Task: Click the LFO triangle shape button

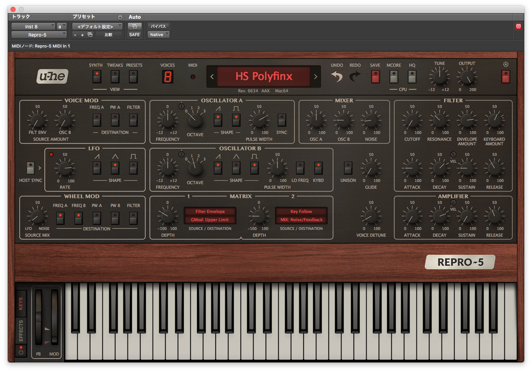Action: click(115, 168)
